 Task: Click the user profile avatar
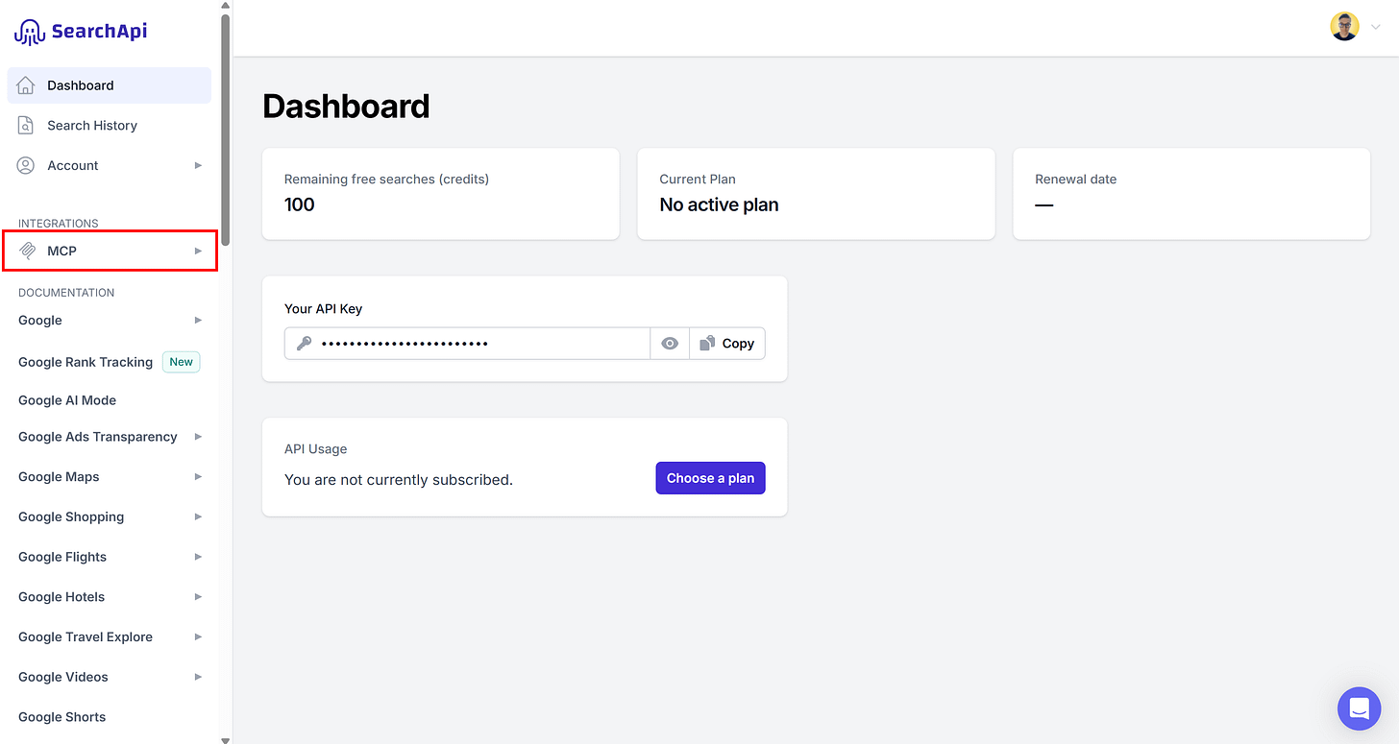1344,27
